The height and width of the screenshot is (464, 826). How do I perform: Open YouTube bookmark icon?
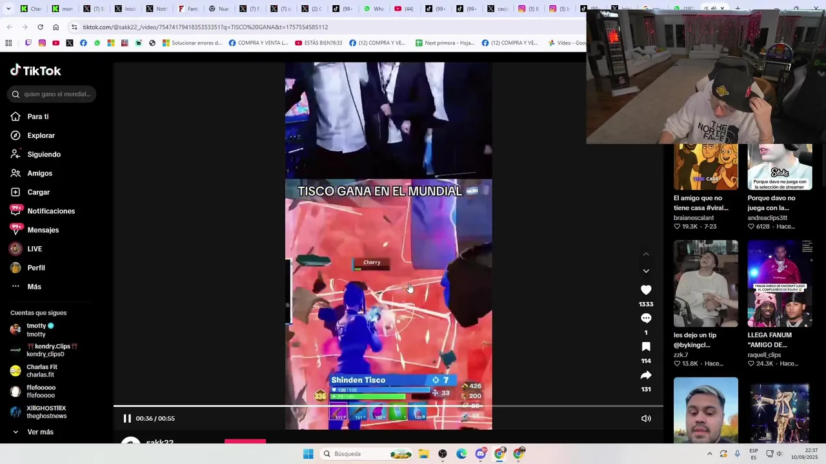pyautogui.click(x=56, y=43)
